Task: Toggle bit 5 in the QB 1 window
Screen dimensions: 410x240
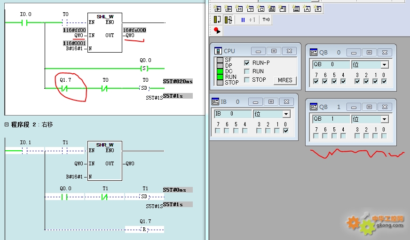Action: pyautogui.click(x=334, y=136)
